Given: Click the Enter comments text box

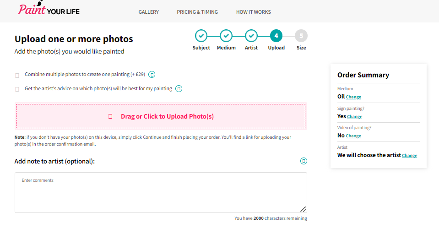Looking at the screenshot, I should 161,192.
